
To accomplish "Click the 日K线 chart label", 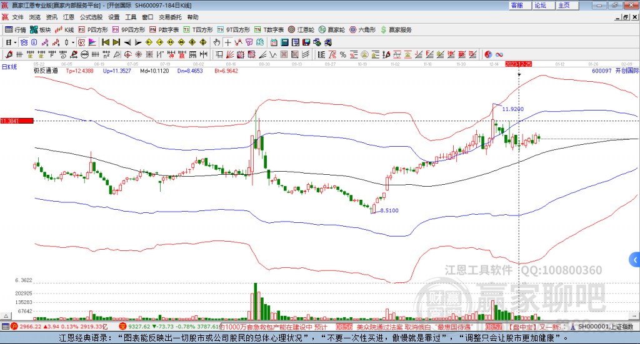I will 9,67.
